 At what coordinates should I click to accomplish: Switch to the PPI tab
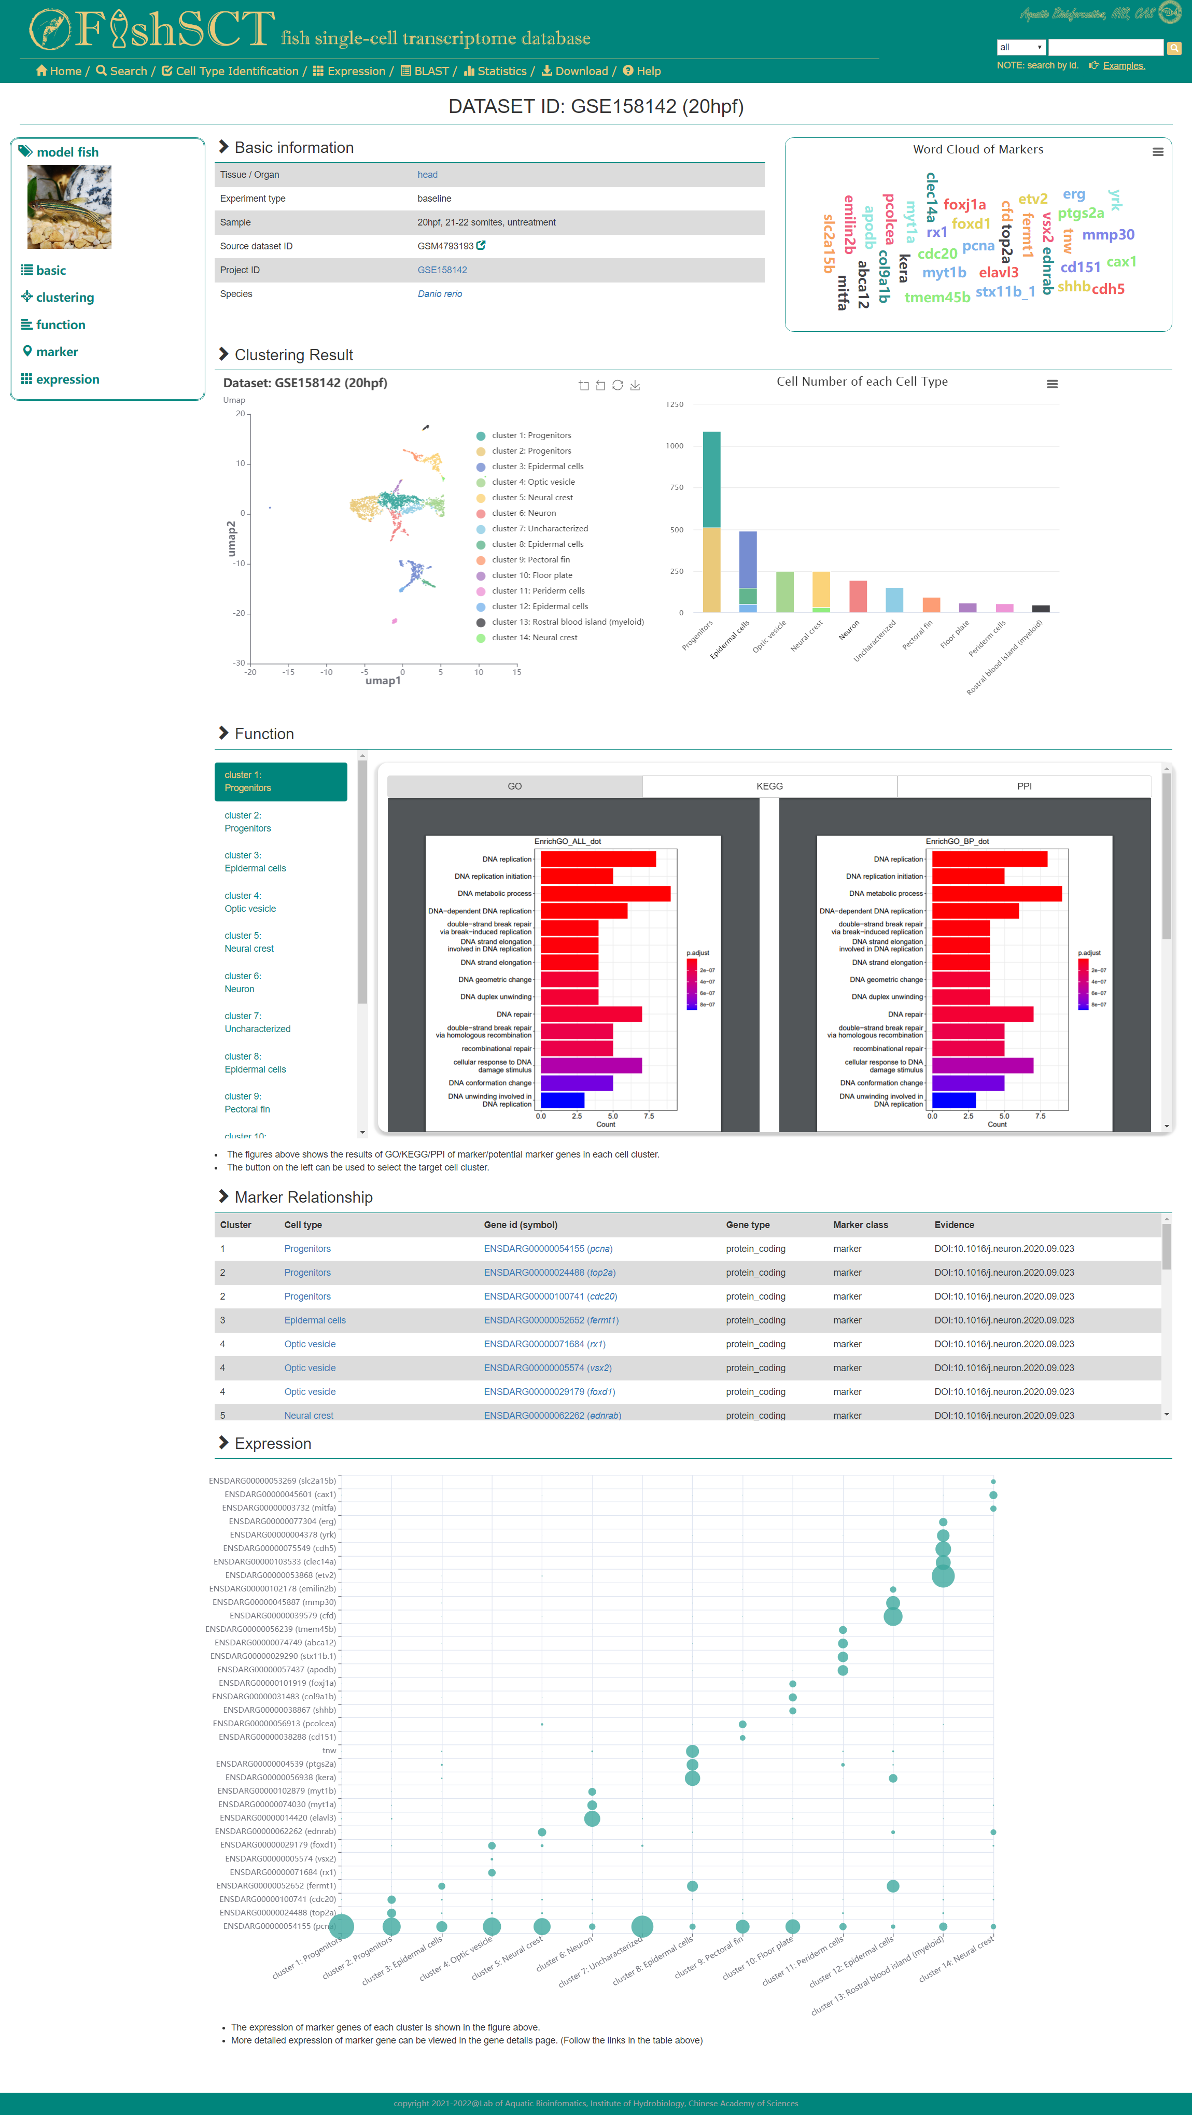pyautogui.click(x=1023, y=786)
